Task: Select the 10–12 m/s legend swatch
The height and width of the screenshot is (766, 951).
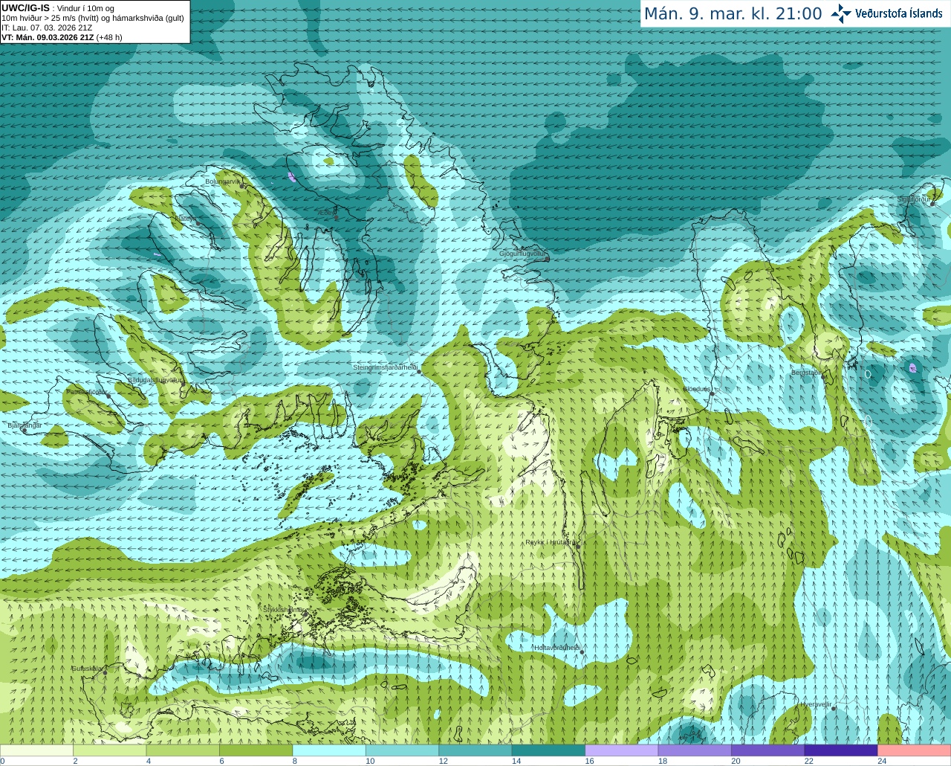Action: click(x=402, y=750)
